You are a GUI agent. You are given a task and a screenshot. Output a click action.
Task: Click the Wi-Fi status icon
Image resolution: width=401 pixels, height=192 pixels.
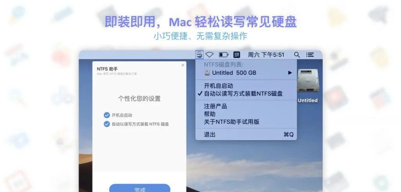210,55
